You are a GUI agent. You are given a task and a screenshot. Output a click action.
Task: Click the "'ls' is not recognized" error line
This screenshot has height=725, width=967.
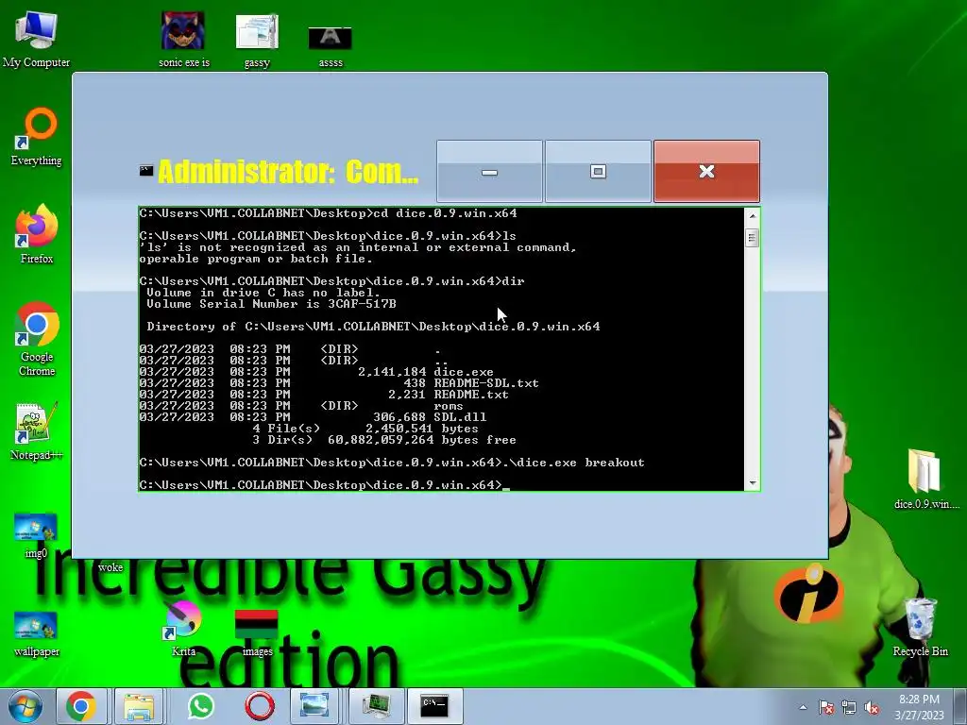click(x=358, y=247)
